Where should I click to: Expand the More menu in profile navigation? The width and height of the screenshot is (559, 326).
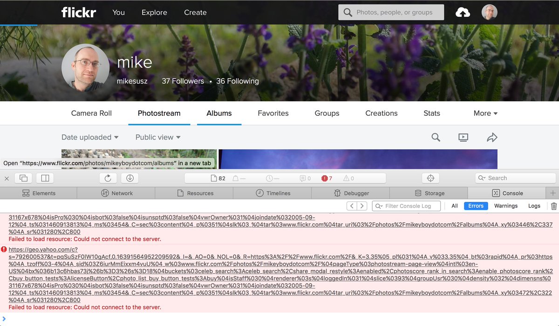485,113
